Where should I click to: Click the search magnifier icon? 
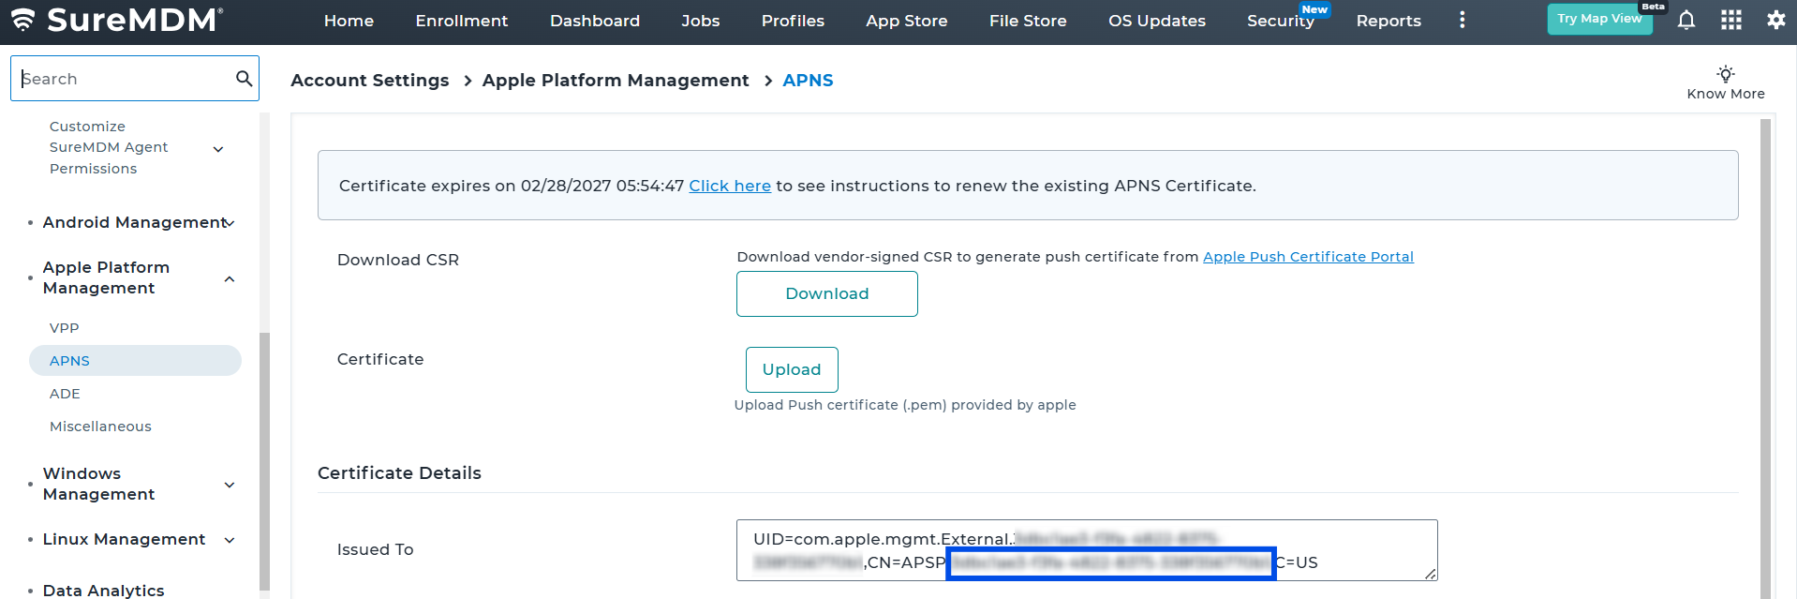[244, 79]
